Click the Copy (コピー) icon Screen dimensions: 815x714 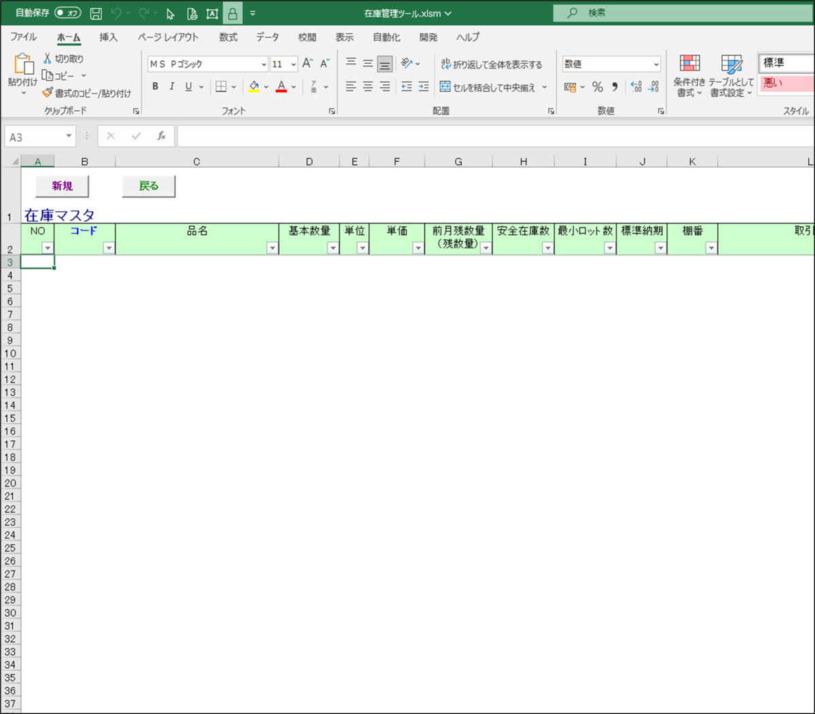click(47, 75)
